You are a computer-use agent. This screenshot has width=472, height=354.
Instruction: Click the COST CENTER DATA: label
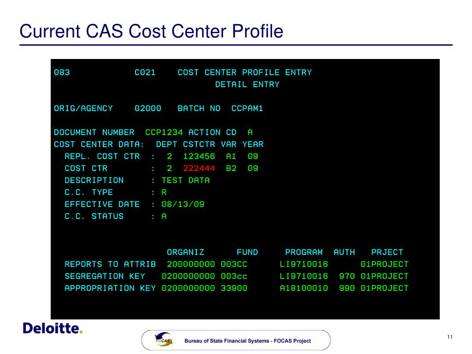[99, 144]
